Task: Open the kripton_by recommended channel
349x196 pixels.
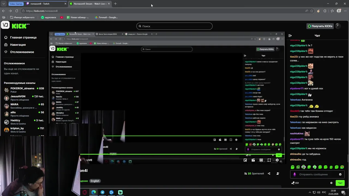Action: pyautogui.click(x=24, y=130)
